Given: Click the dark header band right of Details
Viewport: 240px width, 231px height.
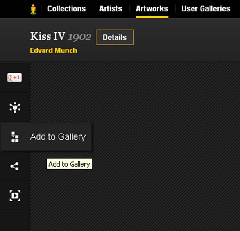Looking at the screenshot, I should point(187,40).
